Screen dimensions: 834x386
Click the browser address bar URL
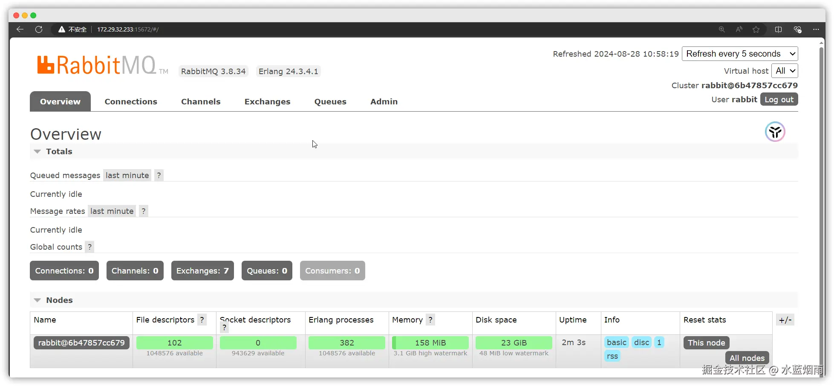click(x=128, y=29)
